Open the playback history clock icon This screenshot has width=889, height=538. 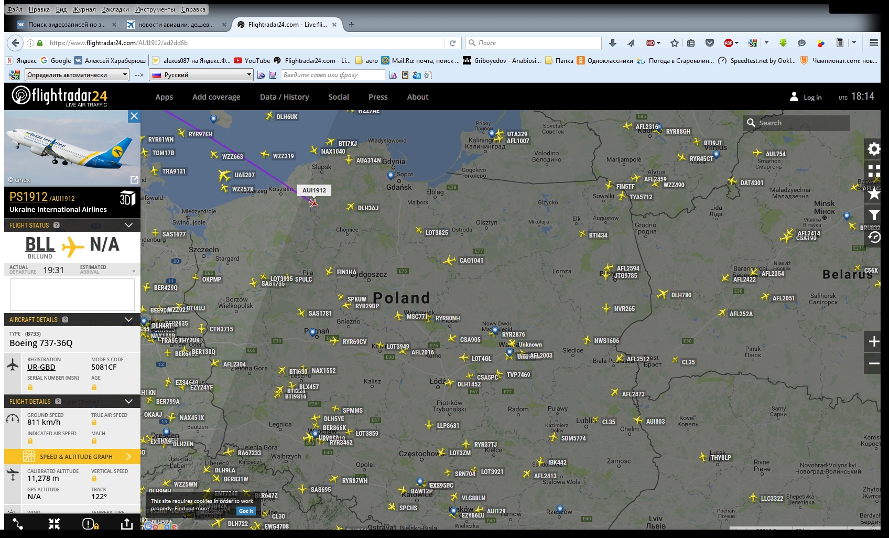873,237
